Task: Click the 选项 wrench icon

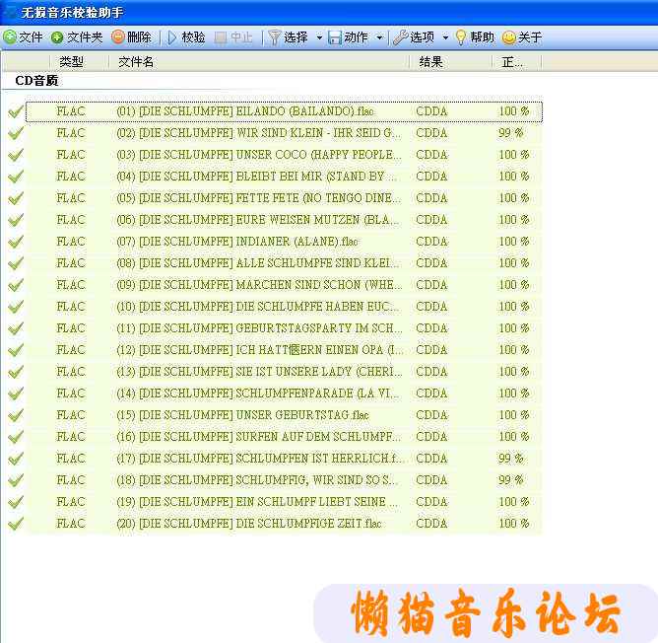Action: [x=400, y=37]
